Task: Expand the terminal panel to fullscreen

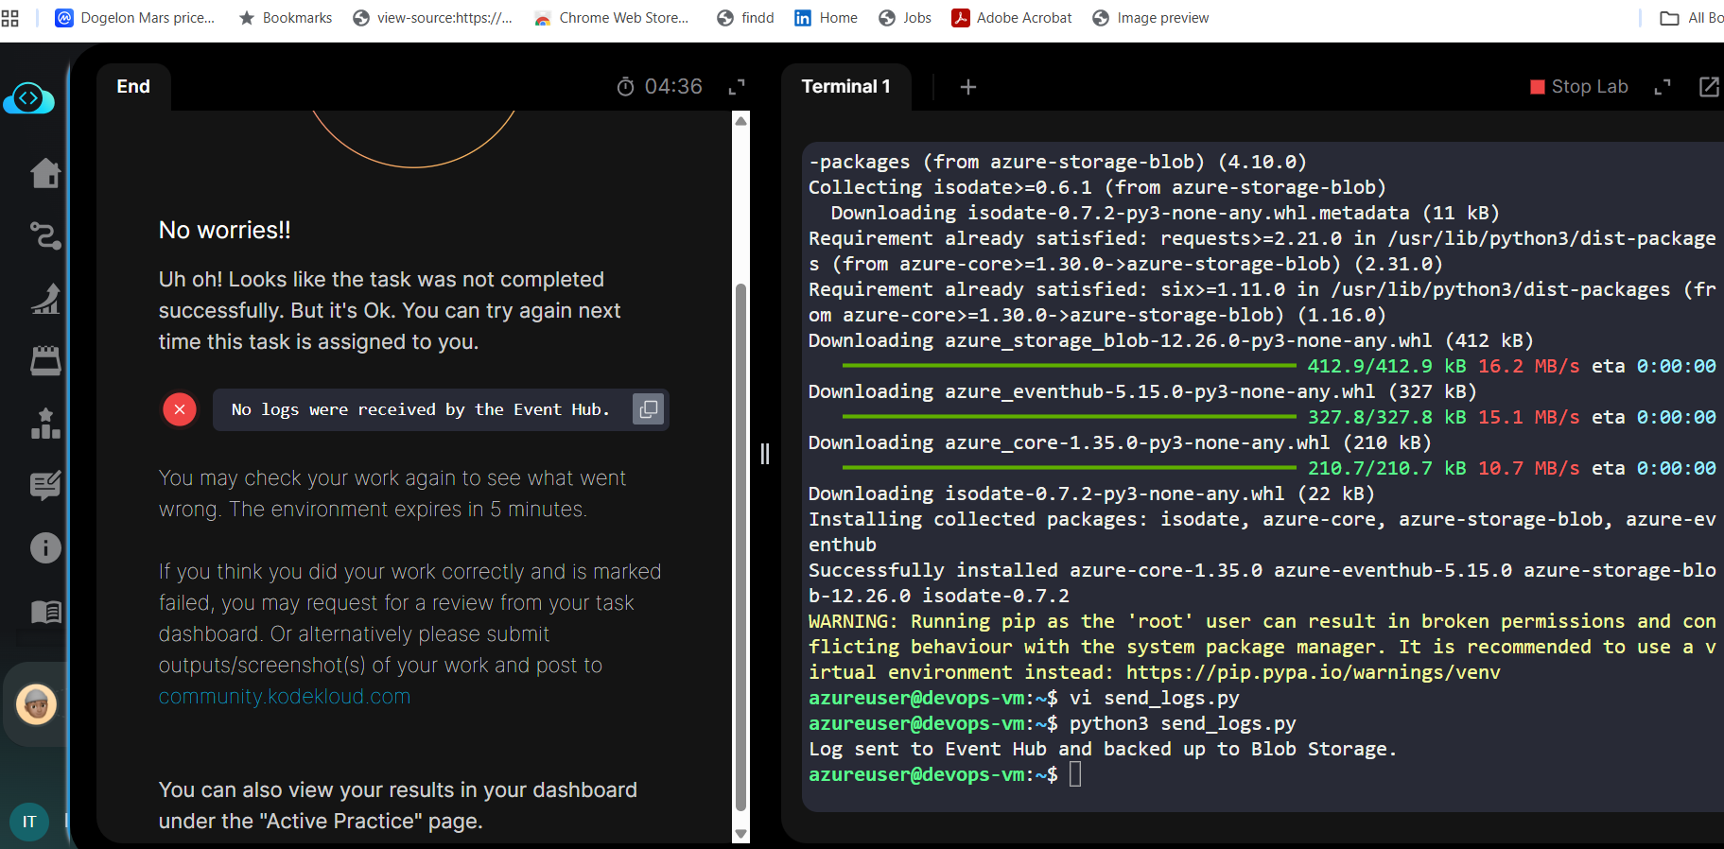Action: click(x=1662, y=87)
